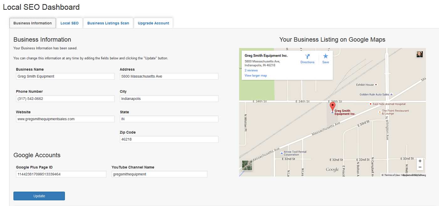439x206 pixels.
Task: Click Greg Smith Equipment Inc. card title
Action: click(266, 56)
